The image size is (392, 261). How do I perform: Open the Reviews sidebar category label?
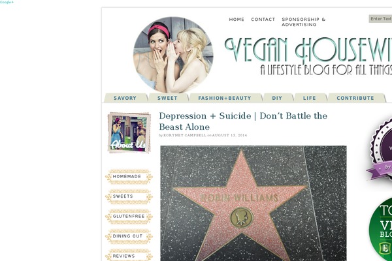coord(129,256)
